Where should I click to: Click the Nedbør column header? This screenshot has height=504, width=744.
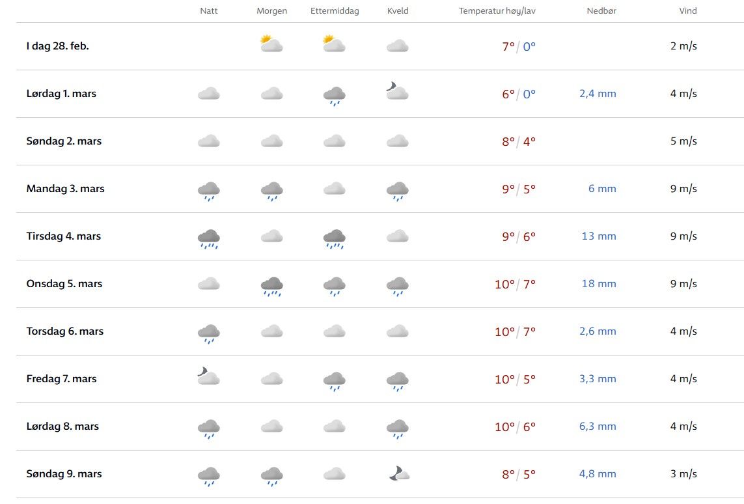tap(602, 11)
